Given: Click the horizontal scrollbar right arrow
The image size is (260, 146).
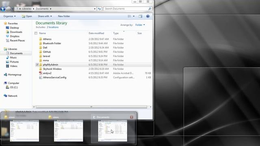Looking at the screenshot, I should click(x=151, y=107).
